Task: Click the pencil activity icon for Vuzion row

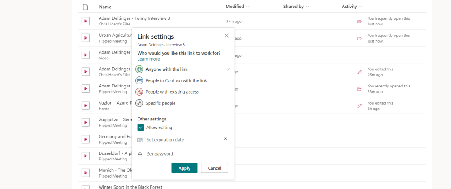Action: pyautogui.click(x=359, y=106)
